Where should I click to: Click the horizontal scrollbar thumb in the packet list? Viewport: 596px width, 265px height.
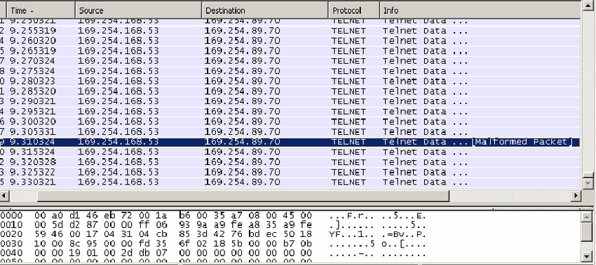(x=243, y=196)
